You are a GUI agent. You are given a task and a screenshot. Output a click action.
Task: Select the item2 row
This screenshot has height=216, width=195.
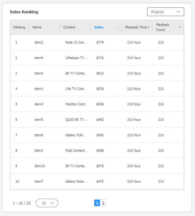click(x=39, y=42)
